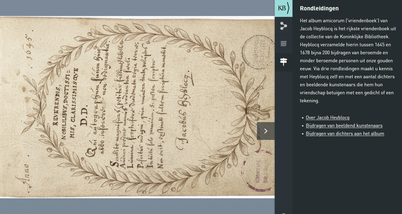Open the share icon in sidebar
The width and height of the screenshot is (402, 214).
click(x=284, y=26)
